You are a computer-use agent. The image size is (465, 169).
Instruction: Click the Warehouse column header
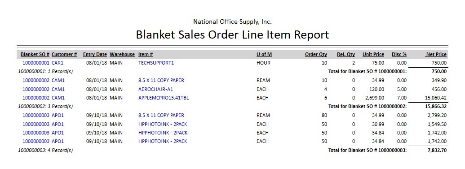(122, 54)
